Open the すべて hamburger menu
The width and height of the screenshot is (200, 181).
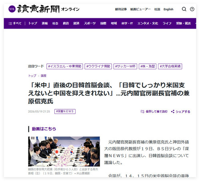(15, 24)
